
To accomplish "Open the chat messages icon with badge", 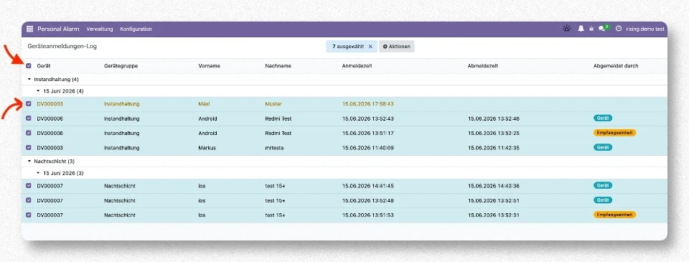I will pyautogui.click(x=603, y=29).
